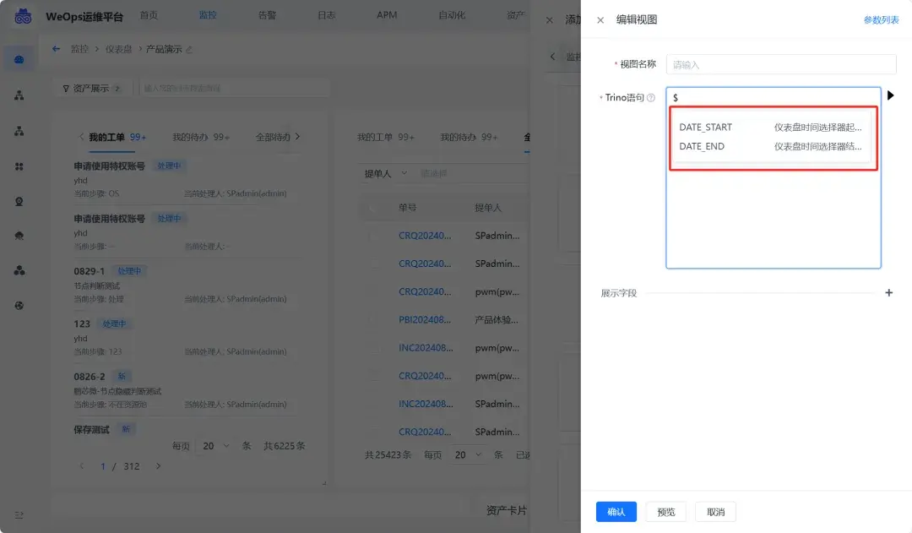
Task: Close the 添加 panel behind the drawer
Action: [549, 19]
